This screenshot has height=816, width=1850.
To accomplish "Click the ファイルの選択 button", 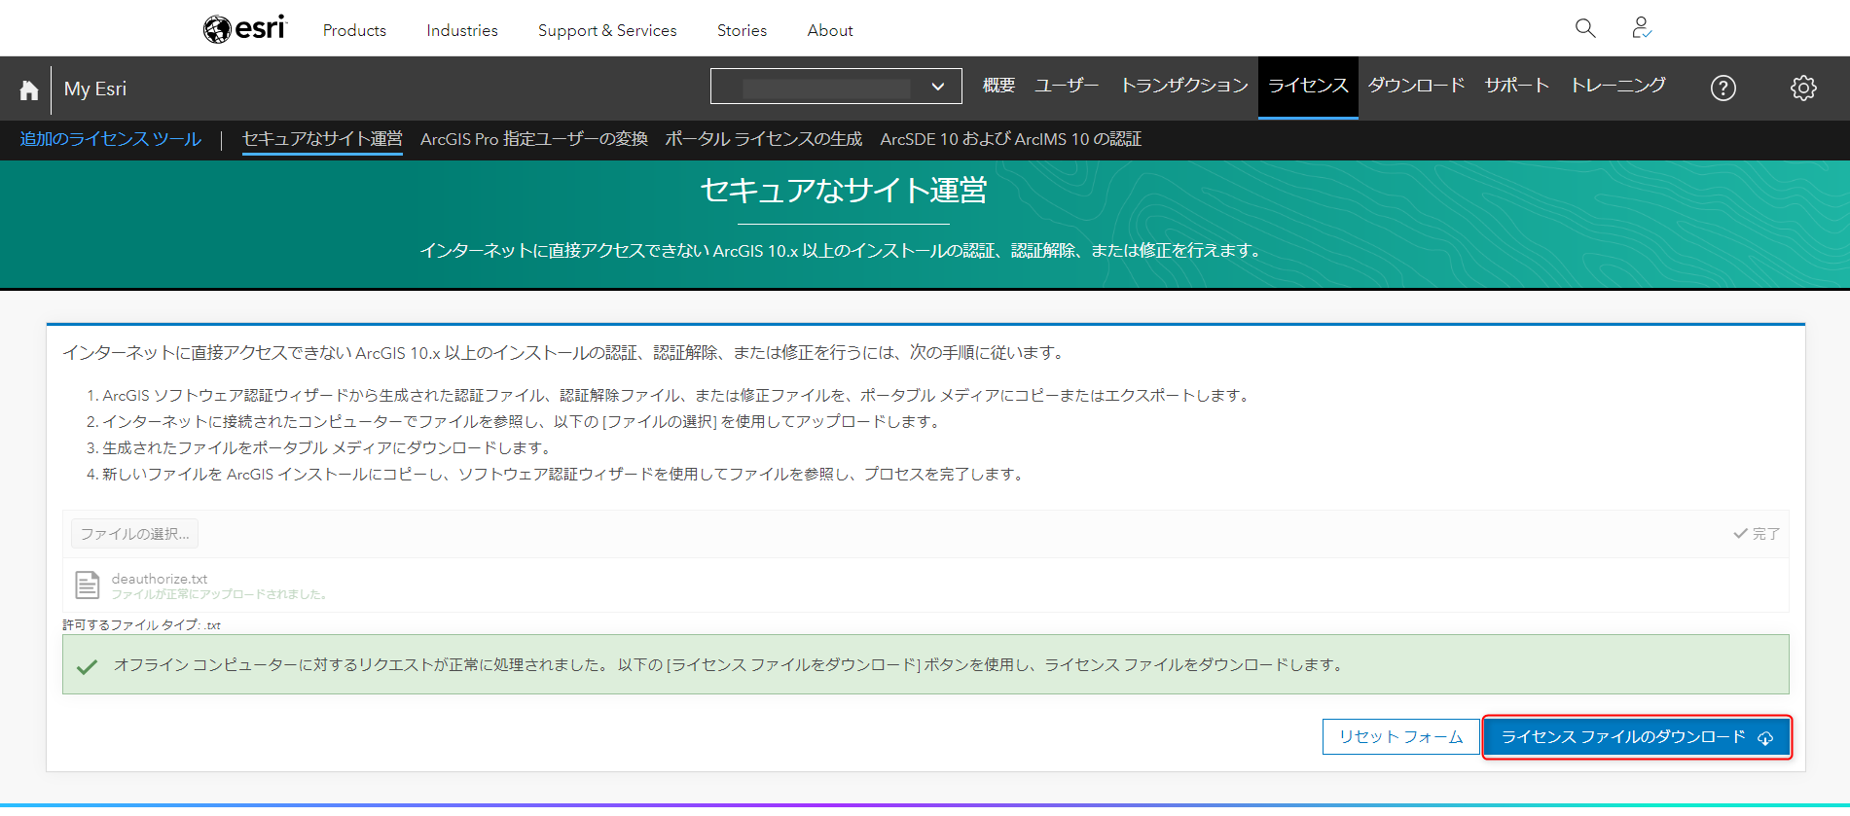I will coord(134,534).
